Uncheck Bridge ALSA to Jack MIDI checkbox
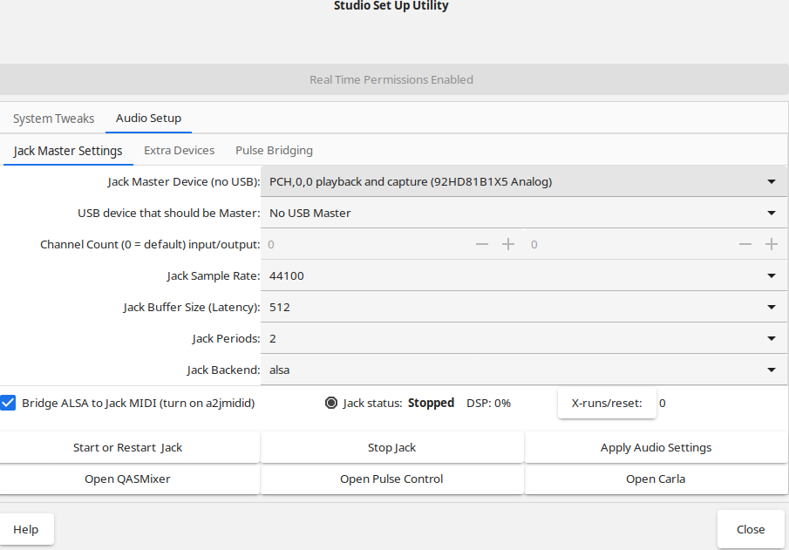 pos(8,403)
